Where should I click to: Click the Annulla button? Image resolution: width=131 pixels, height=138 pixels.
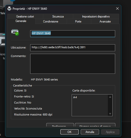pyautogui.click(x=90, y=132)
